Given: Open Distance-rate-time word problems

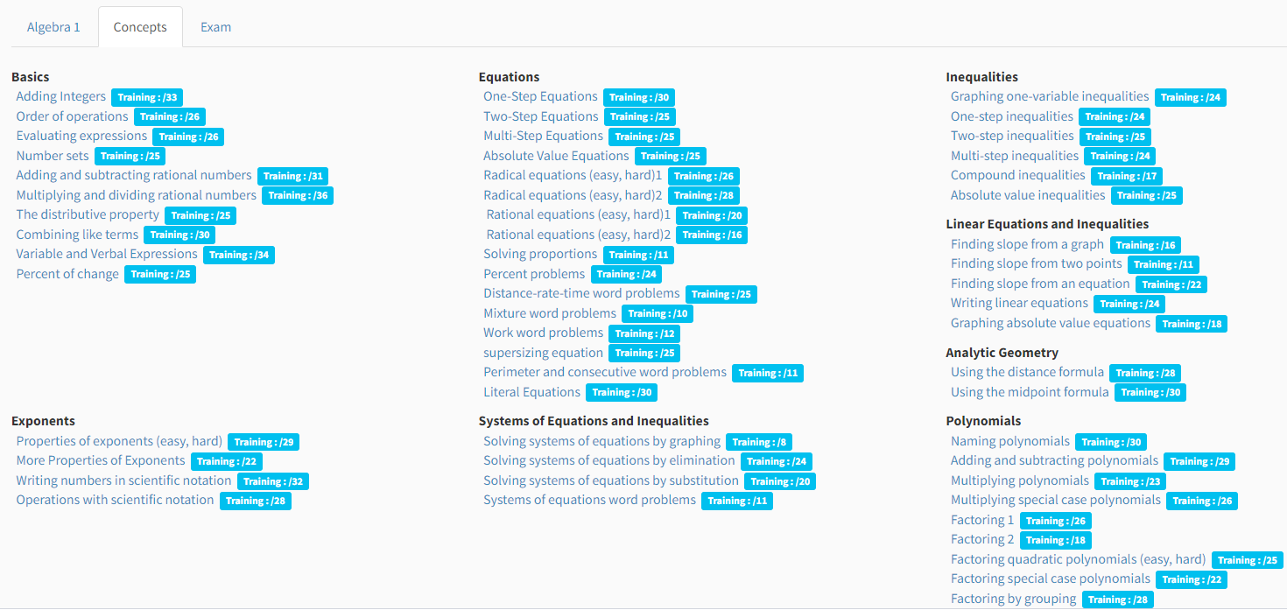Looking at the screenshot, I should point(581,293).
